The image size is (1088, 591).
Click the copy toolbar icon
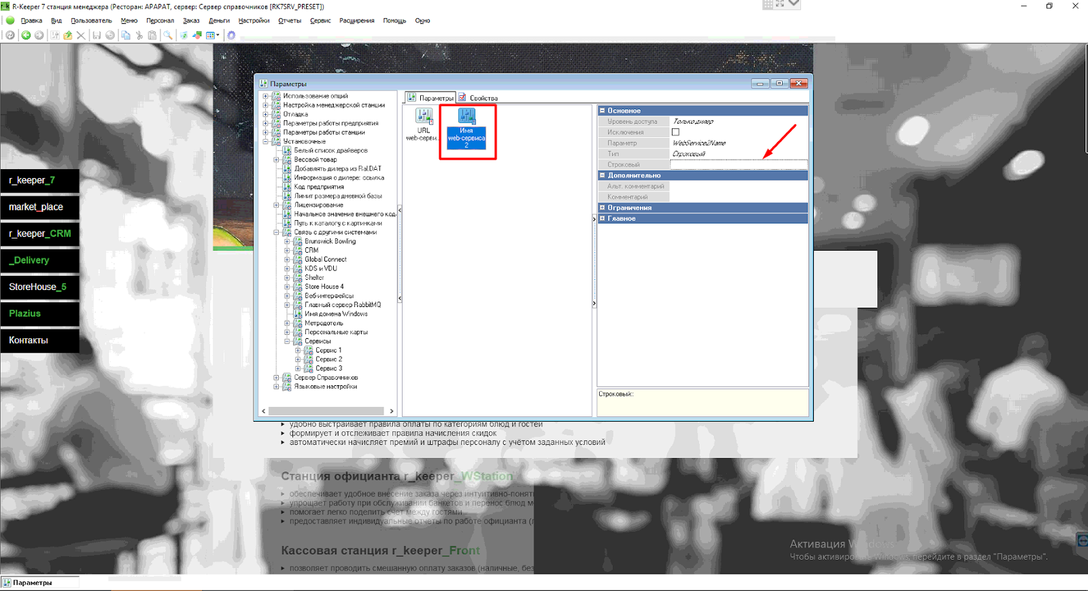[126, 35]
